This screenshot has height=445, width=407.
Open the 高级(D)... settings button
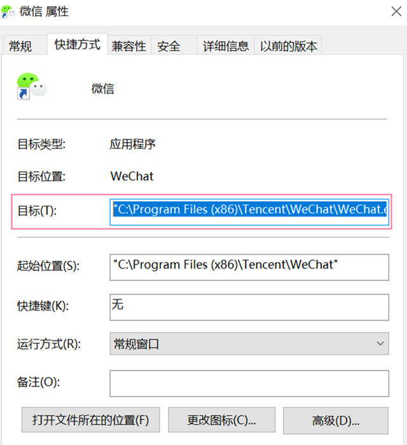click(336, 420)
